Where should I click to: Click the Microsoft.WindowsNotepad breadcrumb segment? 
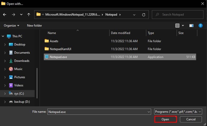click(72, 15)
